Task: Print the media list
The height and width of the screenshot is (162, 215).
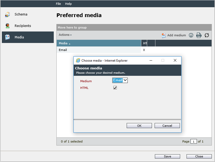Action: pyautogui.click(x=191, y=35)
